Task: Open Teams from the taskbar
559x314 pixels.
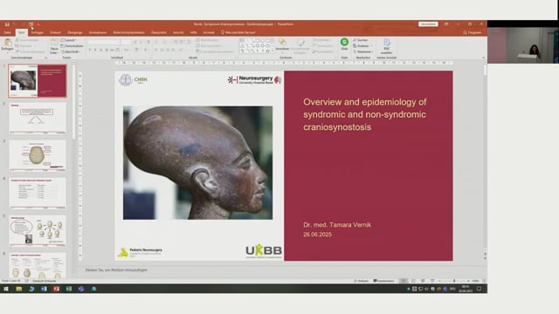Action: pos(81,289)
